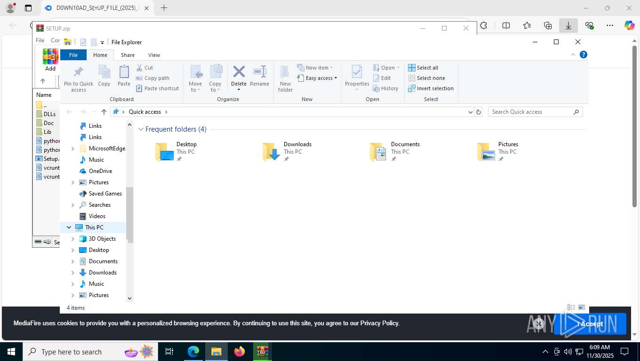The image size is (640, 361).
Task: Expand MicrosoftEdge tree node
Action: coord(72,149)
